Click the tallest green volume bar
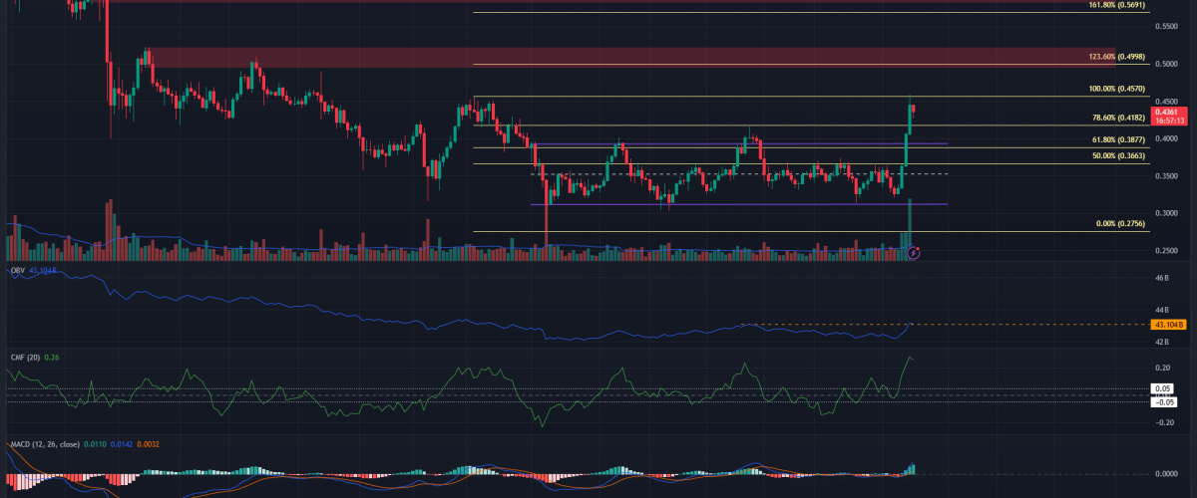The height and width of the screenshot is (498, 1197). click(910, 229)
